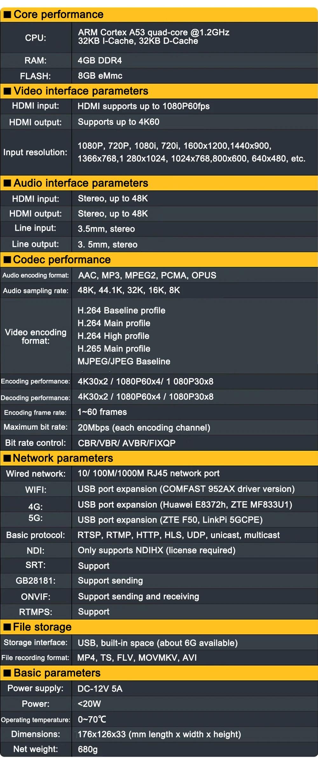Click the 4GB DDR4 RAM value
318x760 pixels.
point(100,60)
